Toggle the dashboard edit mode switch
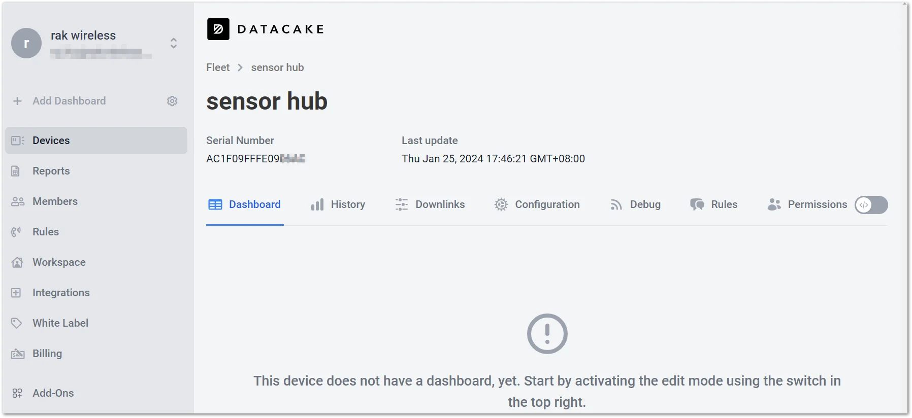912x418 pixels. pyautogui.click(x=871, y=205)
